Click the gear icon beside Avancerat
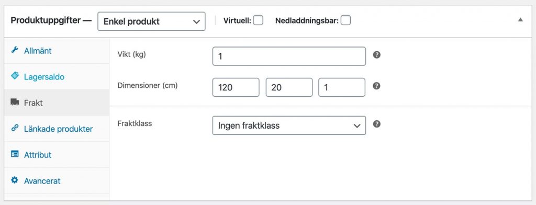Image resolution: width=536 pixels, height=205 pixels. pyautogui.click(x=14, y=180)
